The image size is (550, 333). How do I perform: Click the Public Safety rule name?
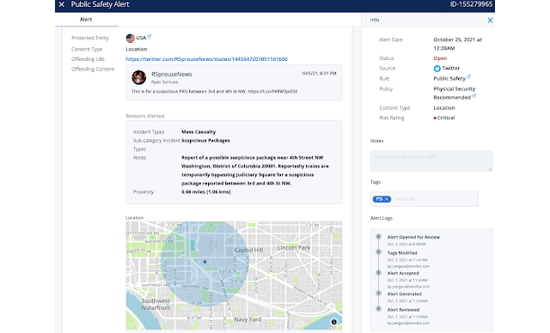(449, 78)
